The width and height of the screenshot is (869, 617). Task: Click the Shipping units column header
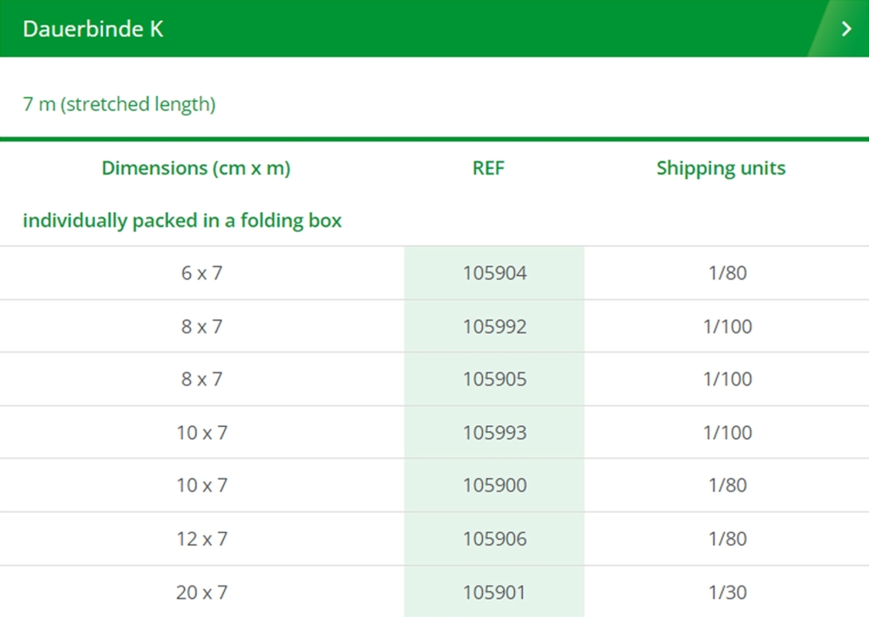tap(720, 168)
